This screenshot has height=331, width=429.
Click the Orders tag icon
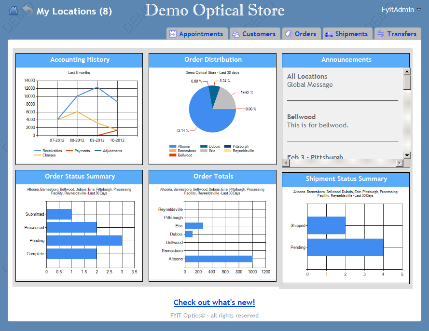click(x=289, y=34)
